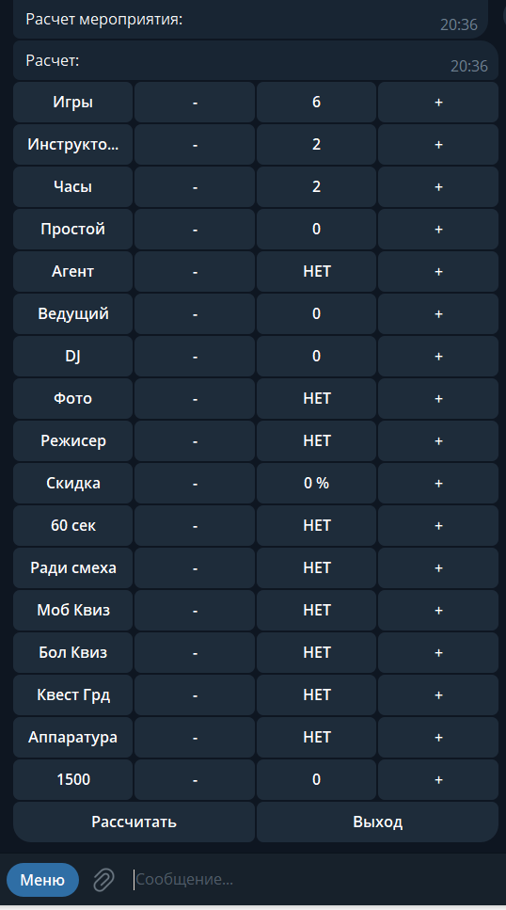This screenshot has width=506, height=910.
Task: Reduce Простой value with minus
Action: pos(195,230)
